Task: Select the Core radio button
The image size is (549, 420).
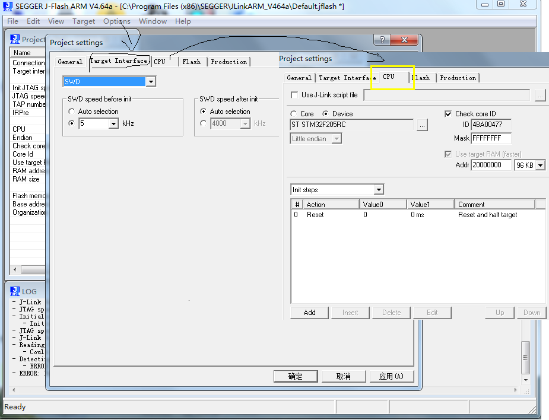Action: 293,114
